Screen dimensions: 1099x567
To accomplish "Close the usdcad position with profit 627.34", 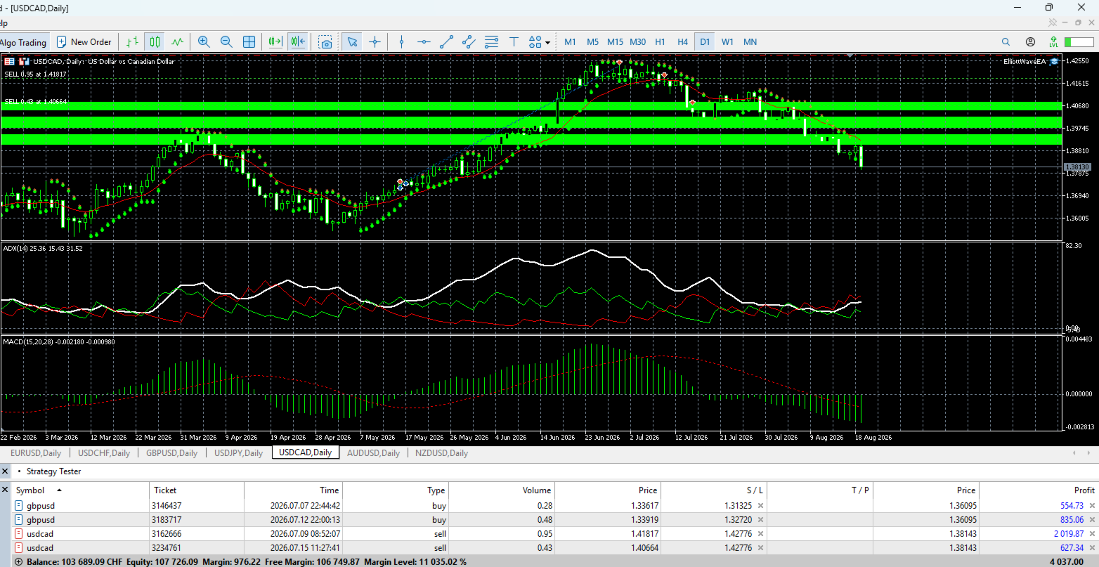I will pyautogui.click(x=1092, y=548).
